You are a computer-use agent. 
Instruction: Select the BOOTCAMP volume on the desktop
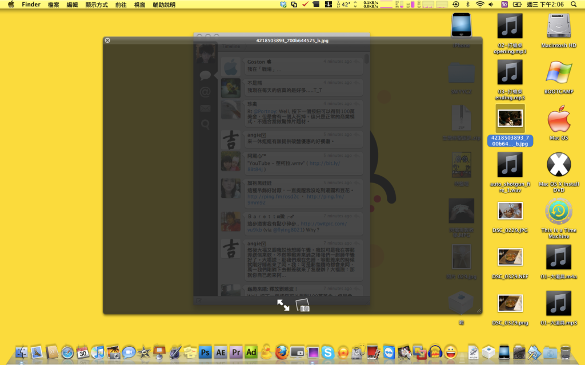[558, 73]
